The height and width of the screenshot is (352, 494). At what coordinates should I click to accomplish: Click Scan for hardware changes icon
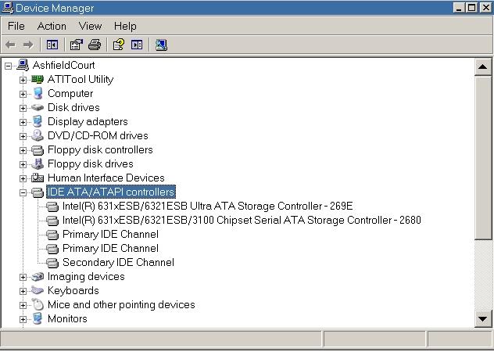click(x=161, y=45)
